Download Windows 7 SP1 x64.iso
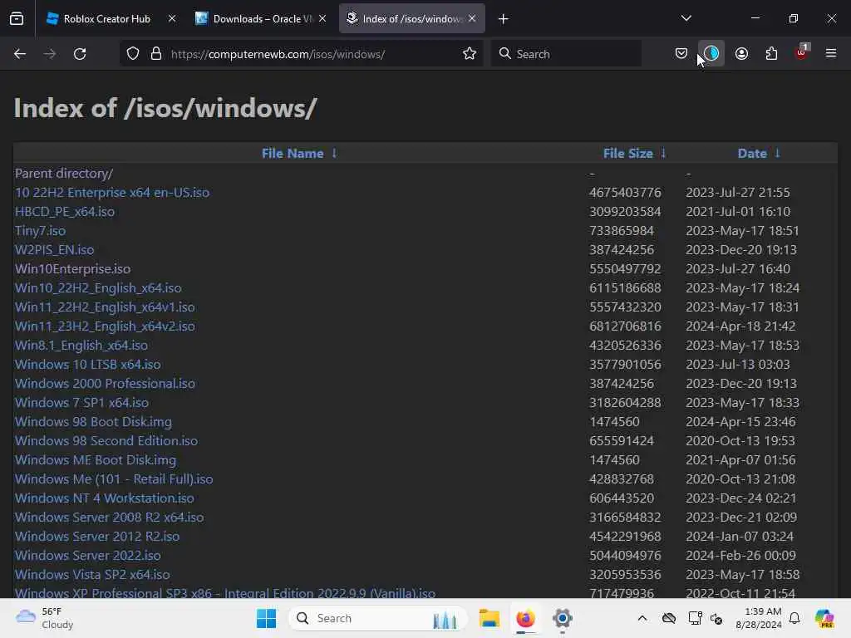Screen dimensions: 851x638 coord(81,403)
